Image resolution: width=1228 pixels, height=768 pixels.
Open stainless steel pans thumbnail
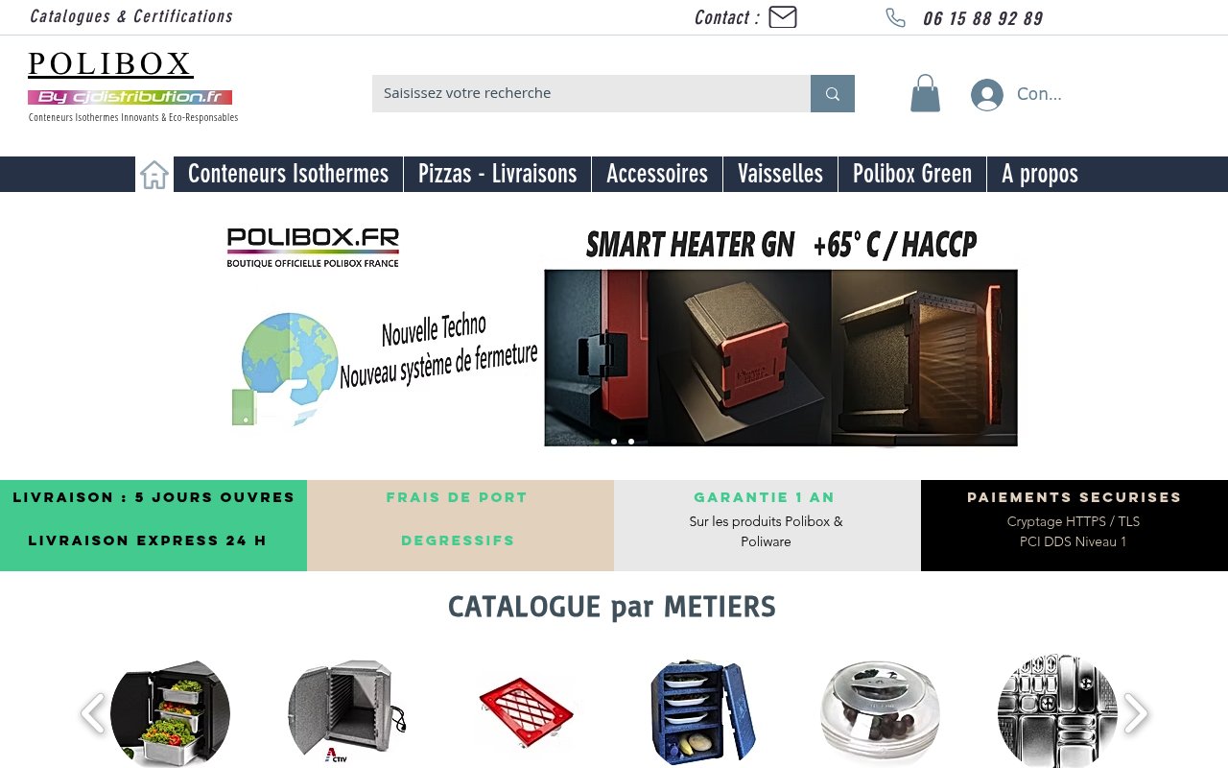[x=1057, y=713]
